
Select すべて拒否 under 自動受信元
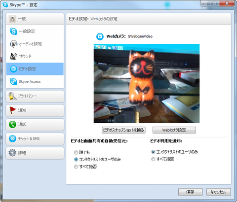click(x=76, y=167)
